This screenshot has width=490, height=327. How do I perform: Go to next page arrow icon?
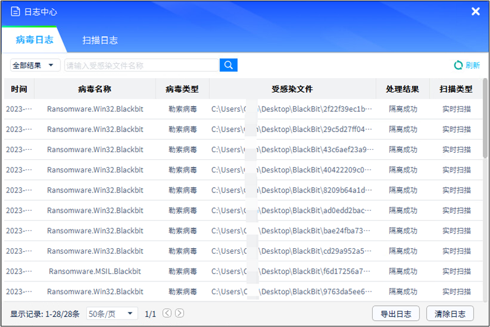179,313
